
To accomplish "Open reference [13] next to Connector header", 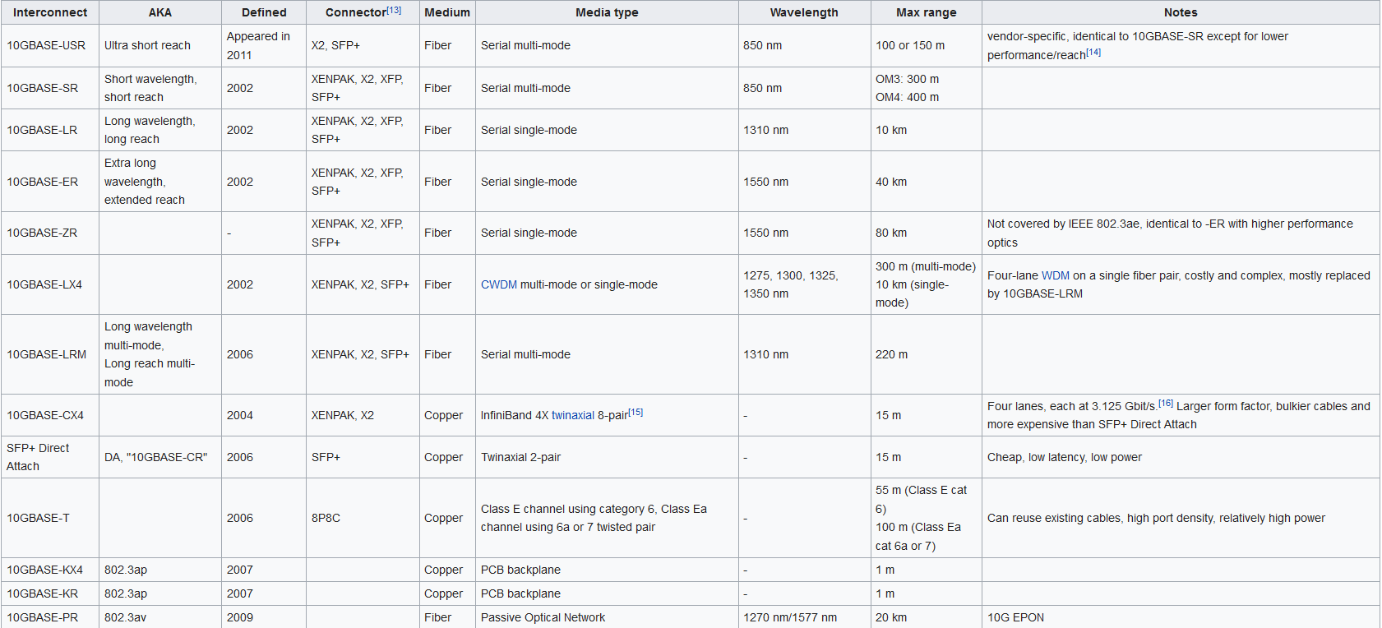I will coord(395,10).
